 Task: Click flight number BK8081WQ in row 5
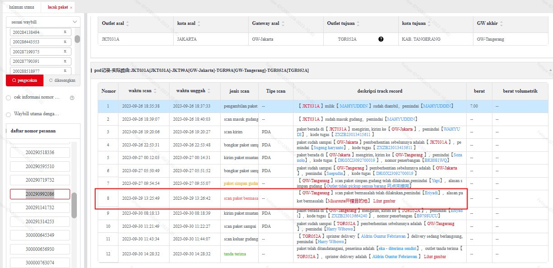tap(435, 160)
